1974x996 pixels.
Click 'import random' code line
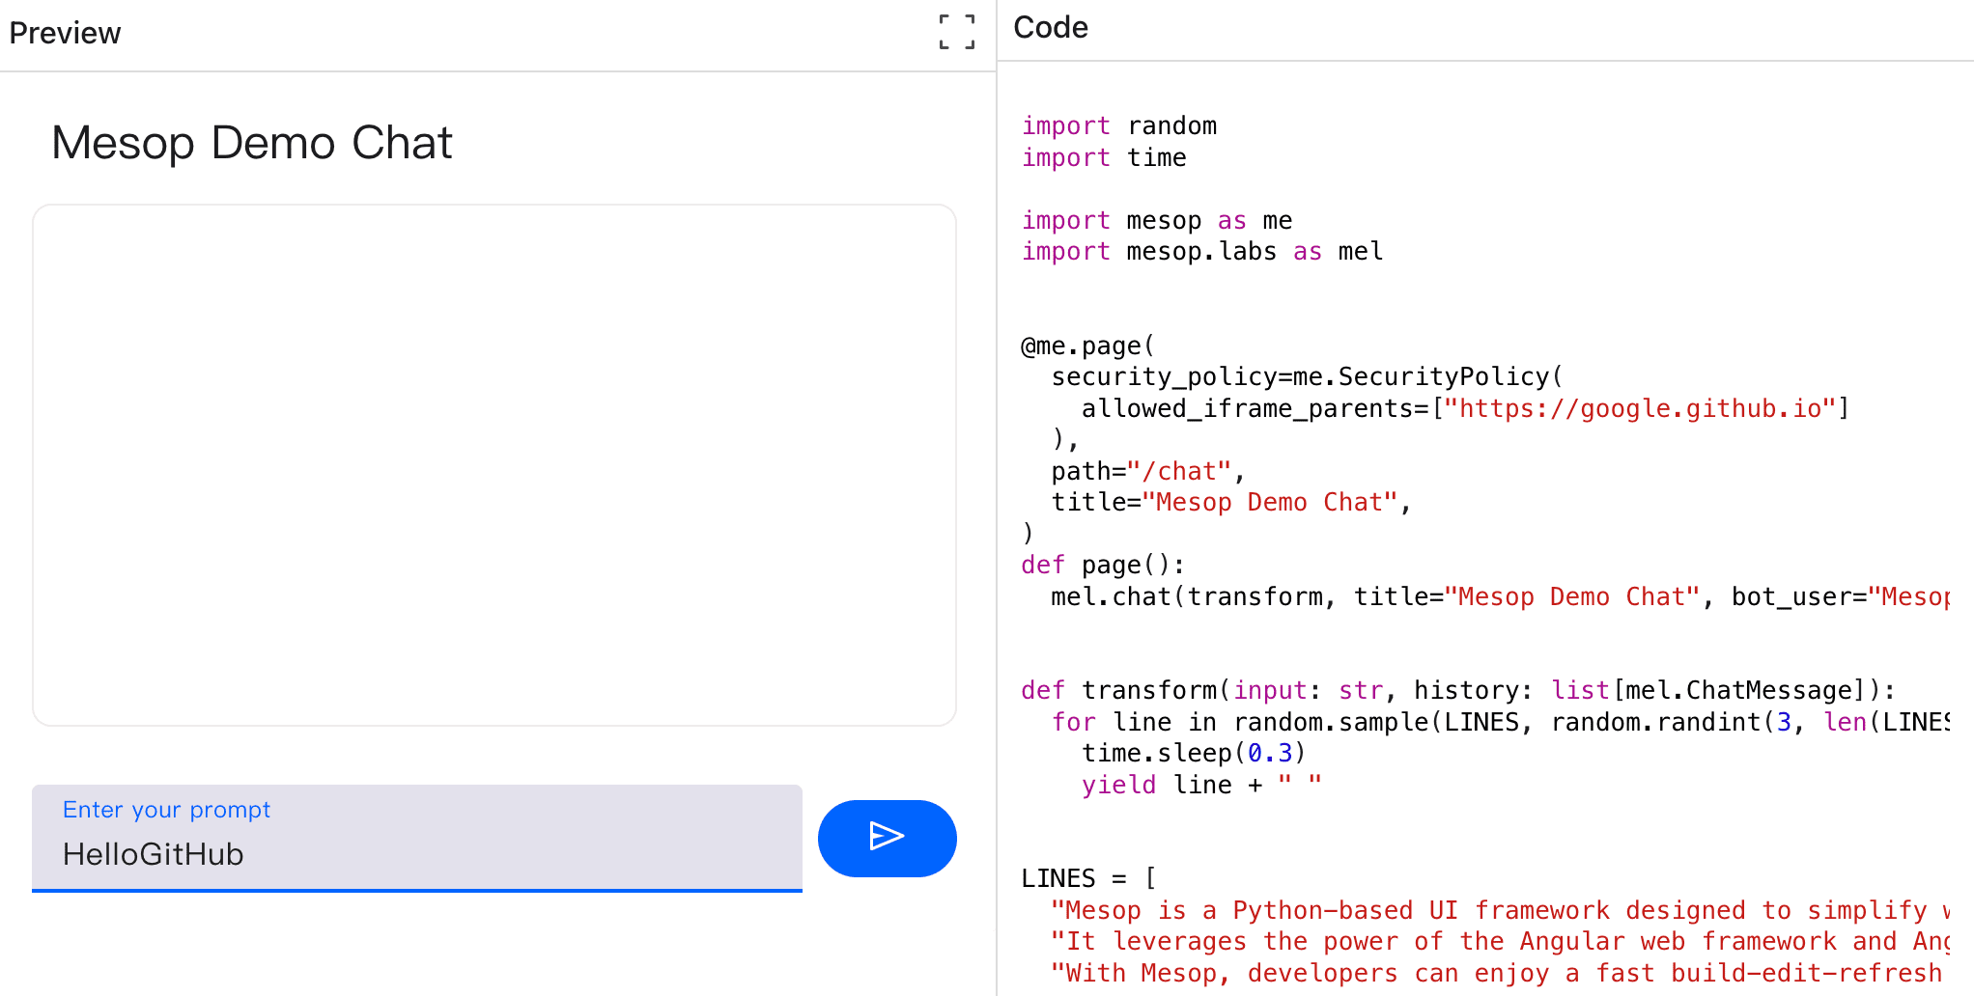pos(1119,125)
